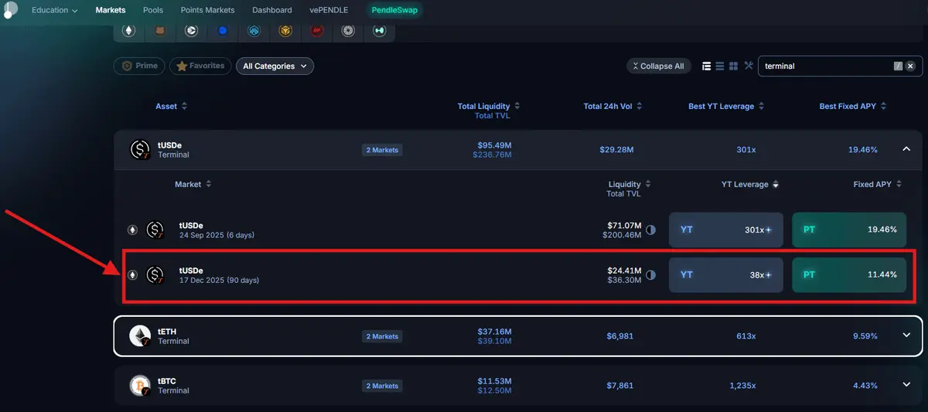Click 2 Markets badge on tETH row
This screenshot has width=928, height=412.
pos(382,336)
